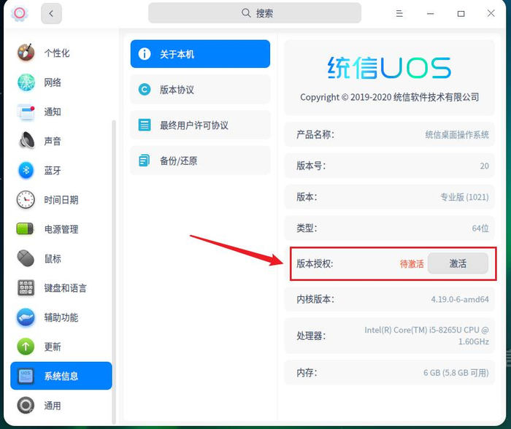Click product name value 统信桌面操作系统

(x=457, y=134)
